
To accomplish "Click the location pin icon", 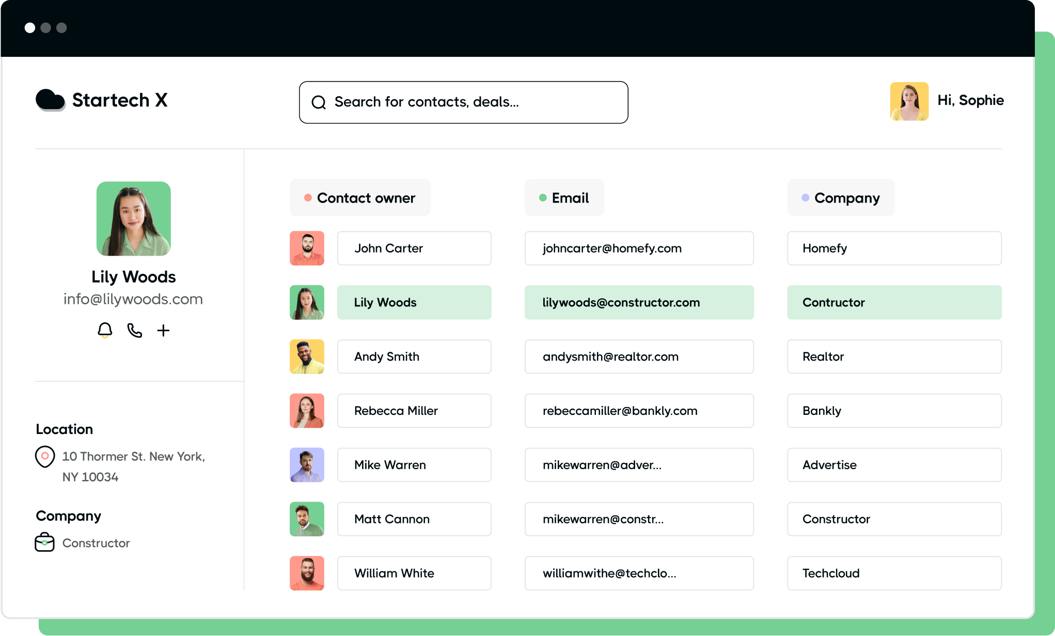I will click(45, 457).
